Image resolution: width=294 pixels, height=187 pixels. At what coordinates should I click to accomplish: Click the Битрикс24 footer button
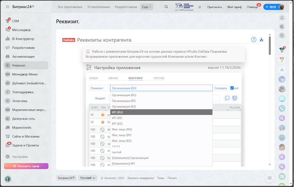tap(66, 178)
